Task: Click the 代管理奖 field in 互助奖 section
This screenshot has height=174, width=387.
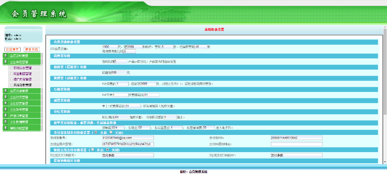Action: point(151,95)
